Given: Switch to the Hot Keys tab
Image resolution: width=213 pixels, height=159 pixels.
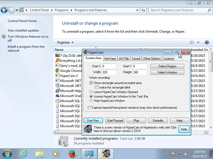Looking at the screenshot, I should (x=110, y=59).
